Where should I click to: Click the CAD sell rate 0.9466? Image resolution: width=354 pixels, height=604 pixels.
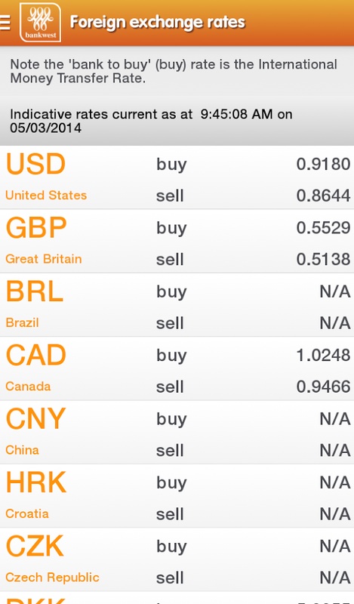[x=323, y=387]
